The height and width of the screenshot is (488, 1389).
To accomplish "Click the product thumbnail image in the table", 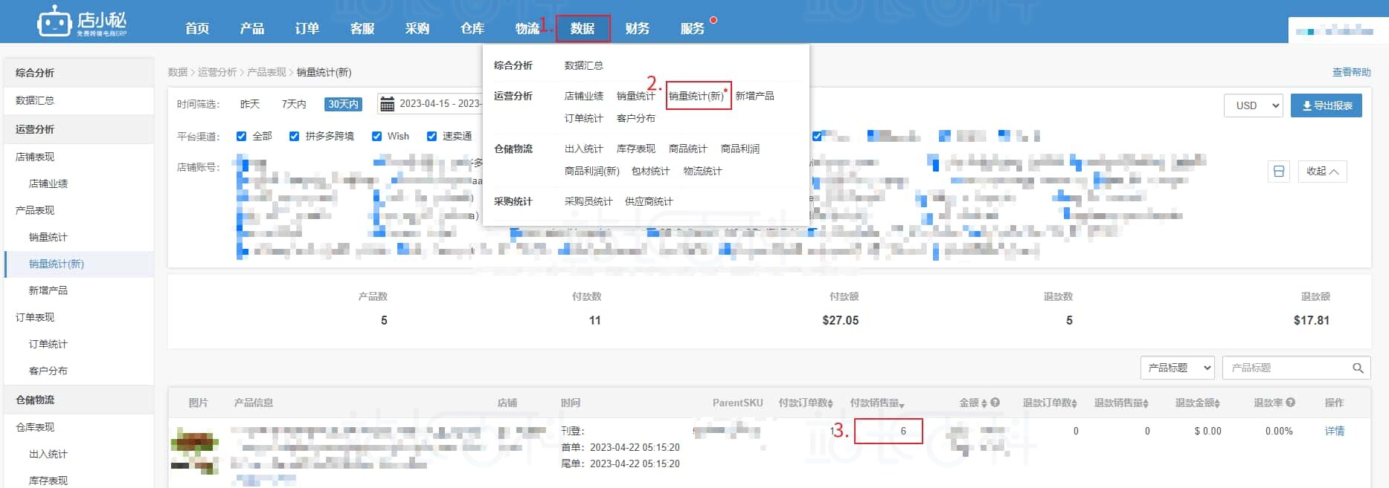I will [195, 450].
